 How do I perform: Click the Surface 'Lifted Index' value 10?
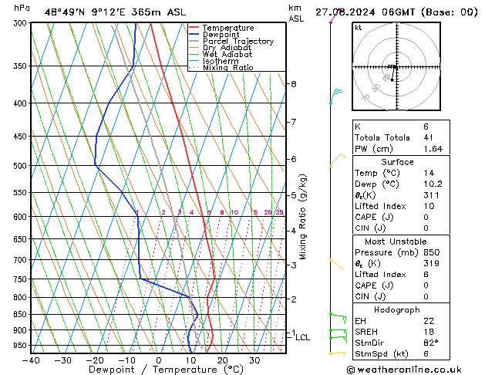pos(429,206)
